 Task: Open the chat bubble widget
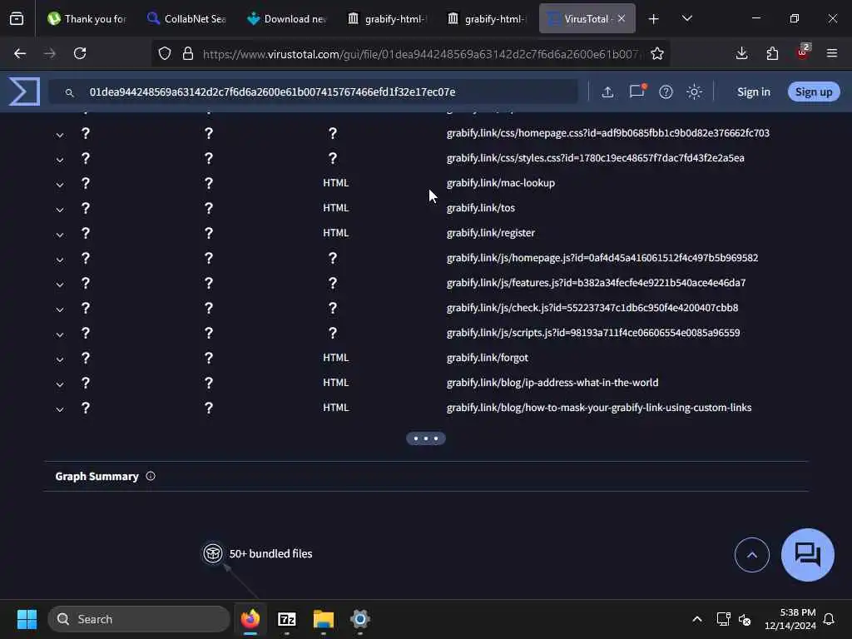[807, 555]
